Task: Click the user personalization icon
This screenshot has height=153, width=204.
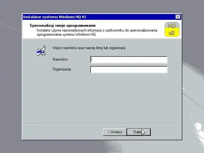Action: point(41,51)
